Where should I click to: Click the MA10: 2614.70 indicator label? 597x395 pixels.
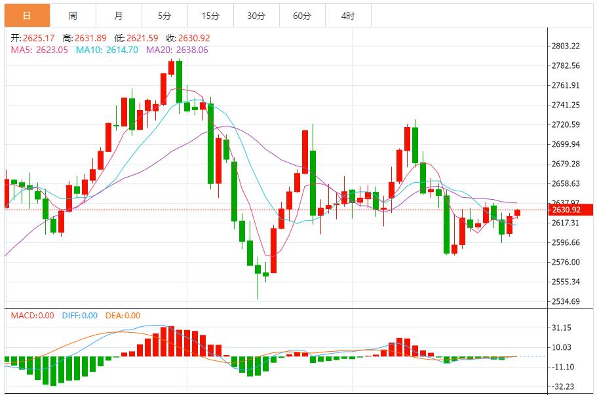107,50
